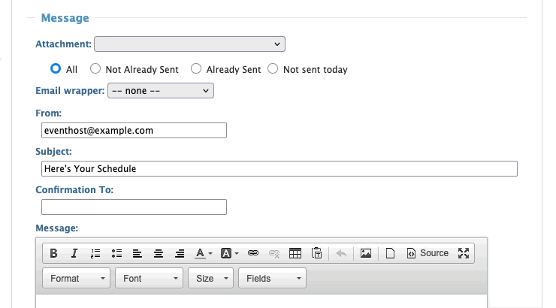Toggle bold formatting in editor toolbar
The height and width of the screenshot is (308, 556).
pyautogui.click(x=54, y=253)
